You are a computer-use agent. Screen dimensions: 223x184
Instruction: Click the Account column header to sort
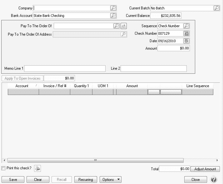tap(22, 86)
